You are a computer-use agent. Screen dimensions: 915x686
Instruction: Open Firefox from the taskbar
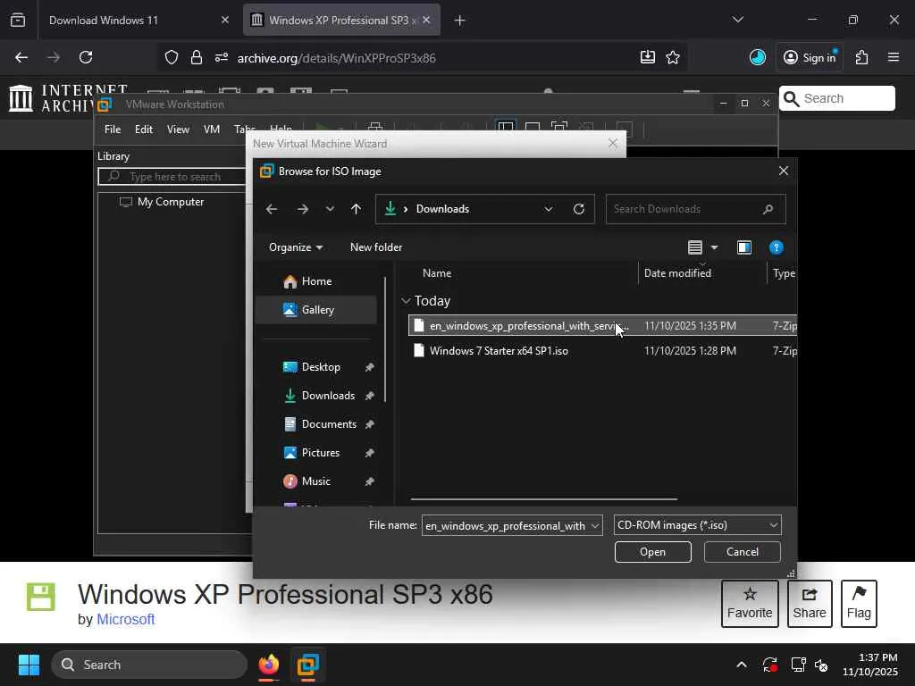pyautogui.click(x=269, y=665)
